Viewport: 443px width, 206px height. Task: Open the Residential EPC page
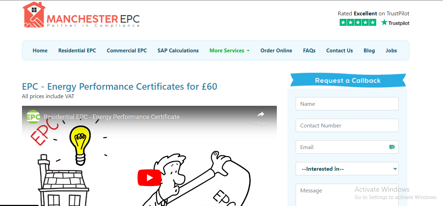click(x=77, y=51)
